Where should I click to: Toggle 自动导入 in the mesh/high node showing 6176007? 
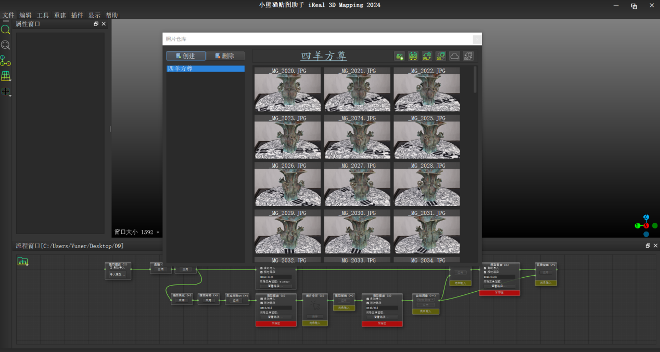point(261,268)
